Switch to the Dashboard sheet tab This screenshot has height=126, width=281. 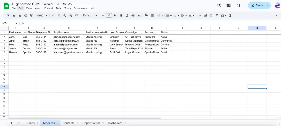115,123
